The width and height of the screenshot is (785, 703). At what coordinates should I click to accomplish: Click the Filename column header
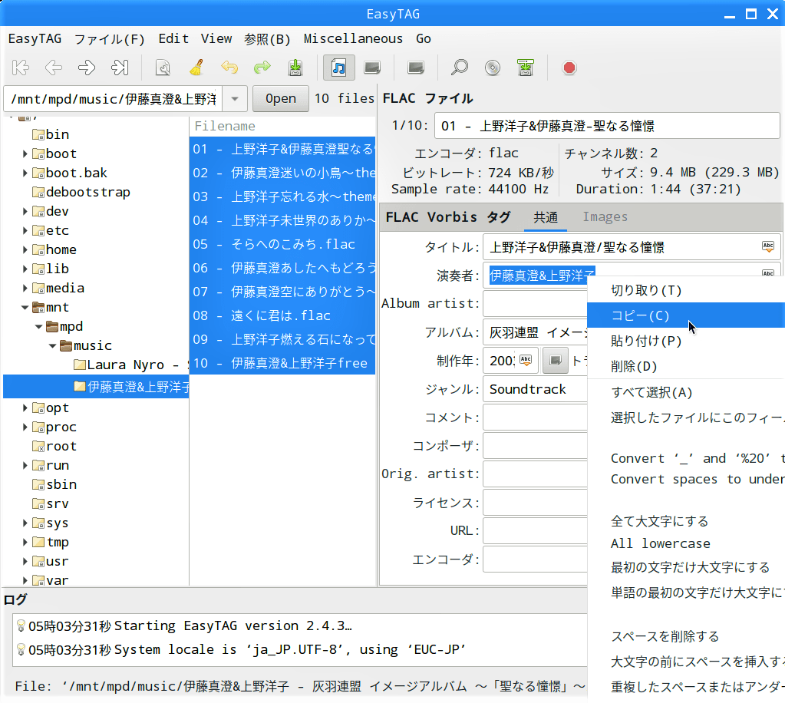pyautogui.click(x=282, y=126)
